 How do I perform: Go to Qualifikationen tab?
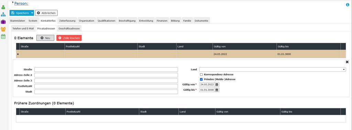point(107,21)
